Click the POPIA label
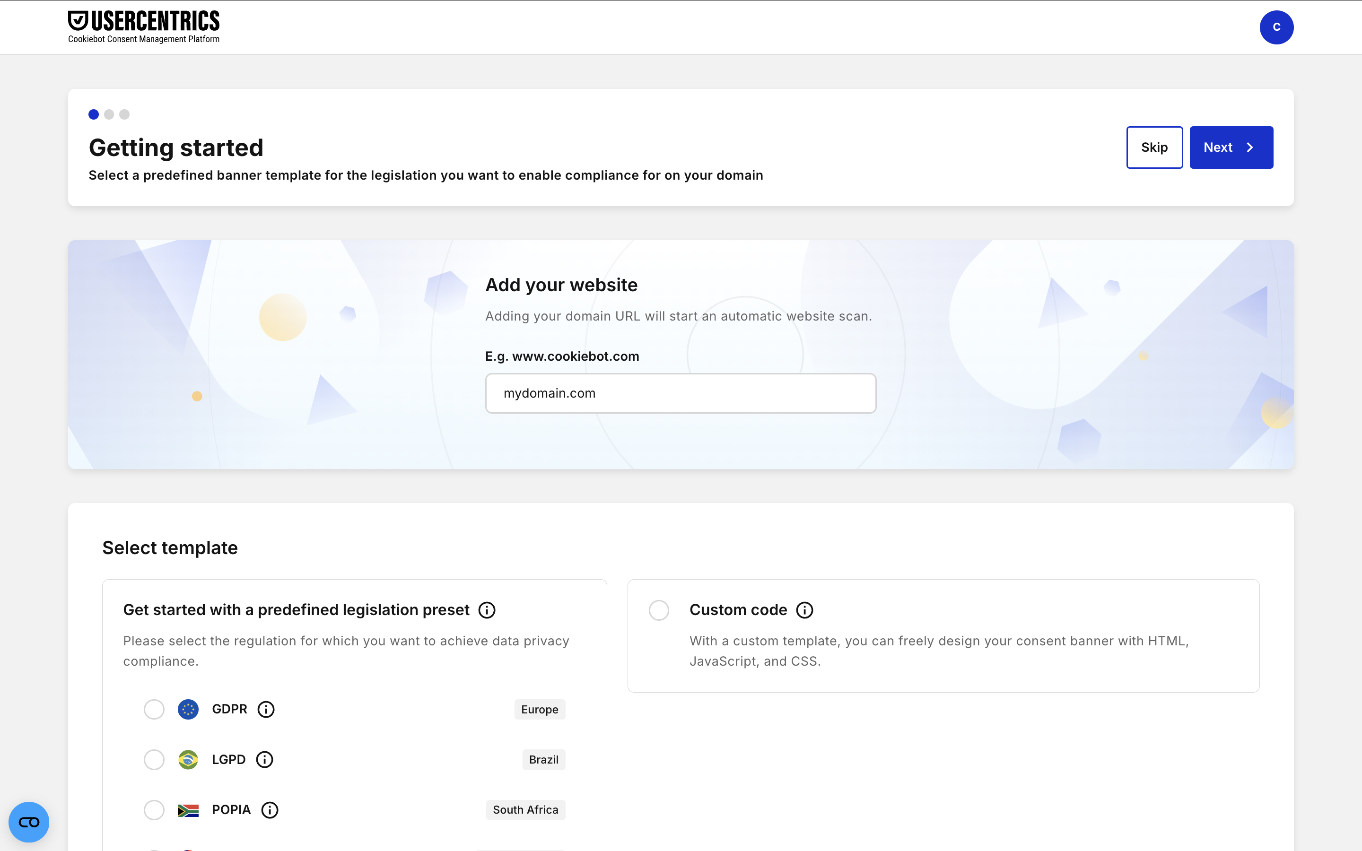 tap(231, 810)
